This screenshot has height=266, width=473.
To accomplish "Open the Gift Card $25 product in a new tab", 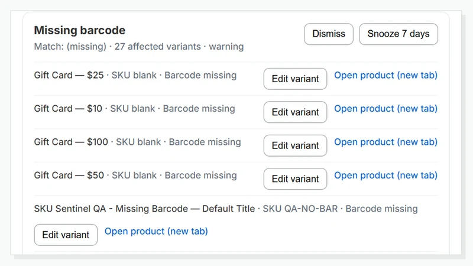I will tap(385, 75).
